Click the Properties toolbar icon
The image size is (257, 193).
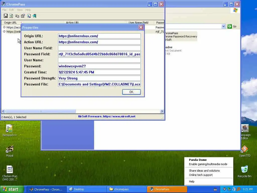(23, 16)
